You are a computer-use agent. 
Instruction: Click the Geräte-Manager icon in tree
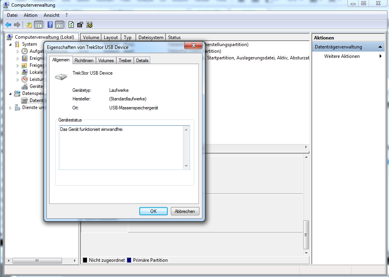pyautogui.click(x=25, y=86)
